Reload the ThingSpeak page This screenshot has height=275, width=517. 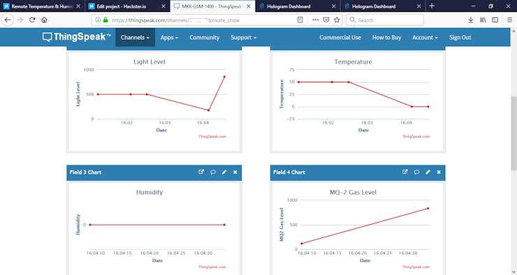point(32,20)
